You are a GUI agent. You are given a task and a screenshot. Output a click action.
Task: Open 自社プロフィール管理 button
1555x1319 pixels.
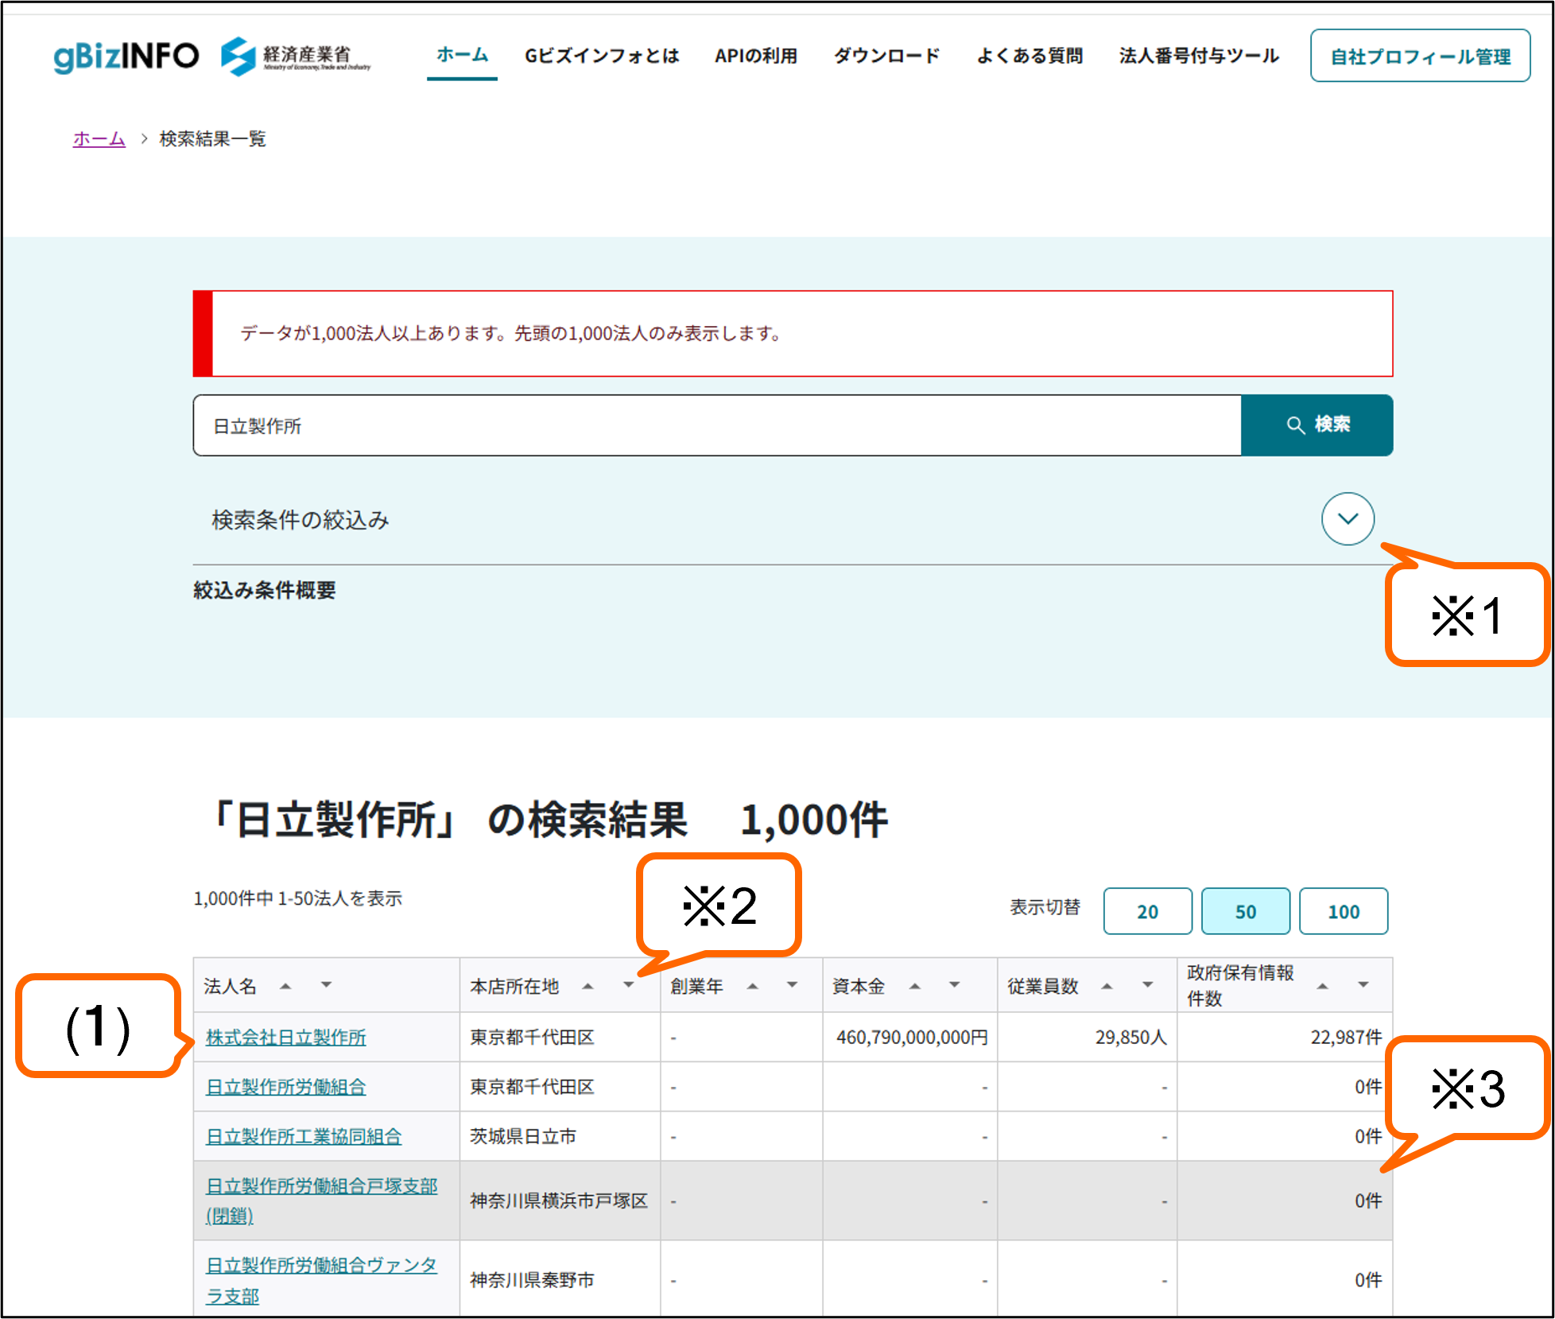coord(1420,56)
